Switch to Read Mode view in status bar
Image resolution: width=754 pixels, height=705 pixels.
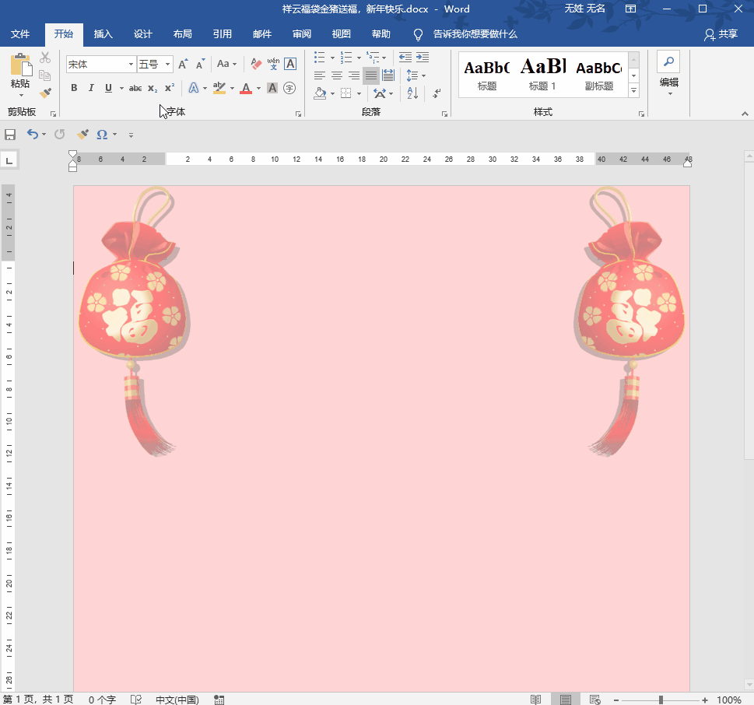[535, 700]
